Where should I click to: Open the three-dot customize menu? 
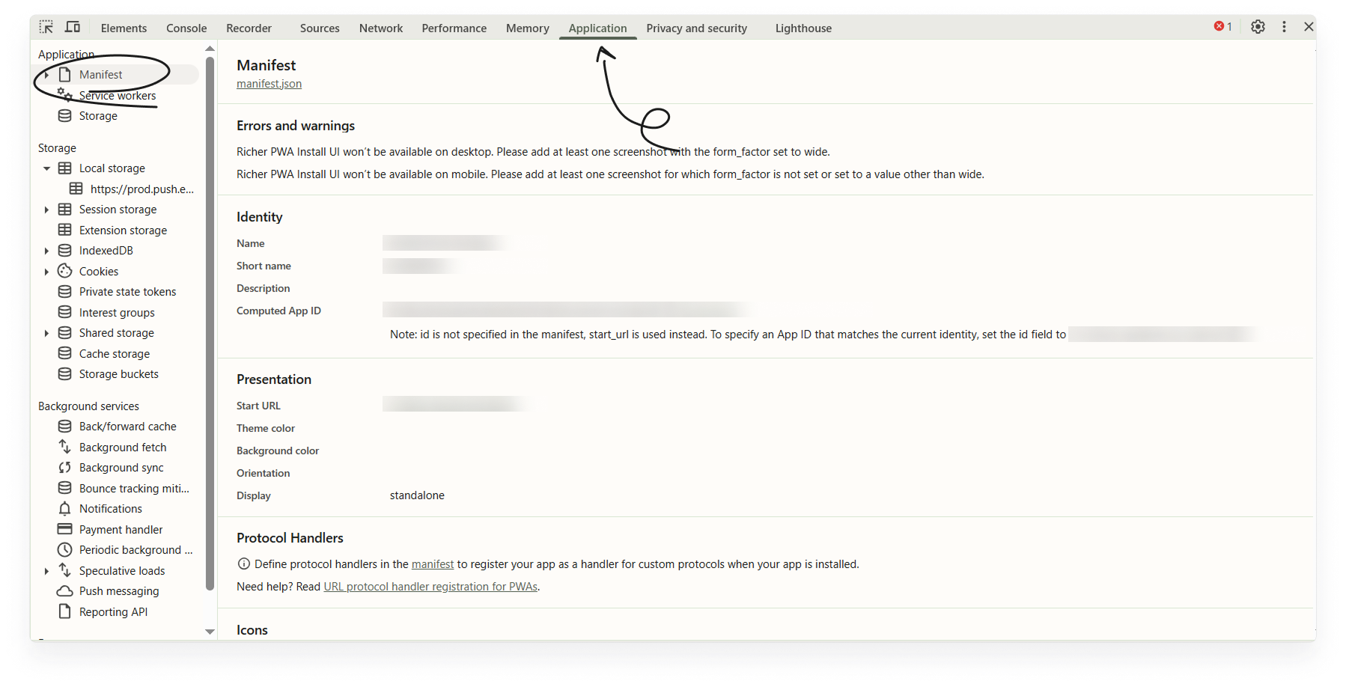(x=1284, y=27)
